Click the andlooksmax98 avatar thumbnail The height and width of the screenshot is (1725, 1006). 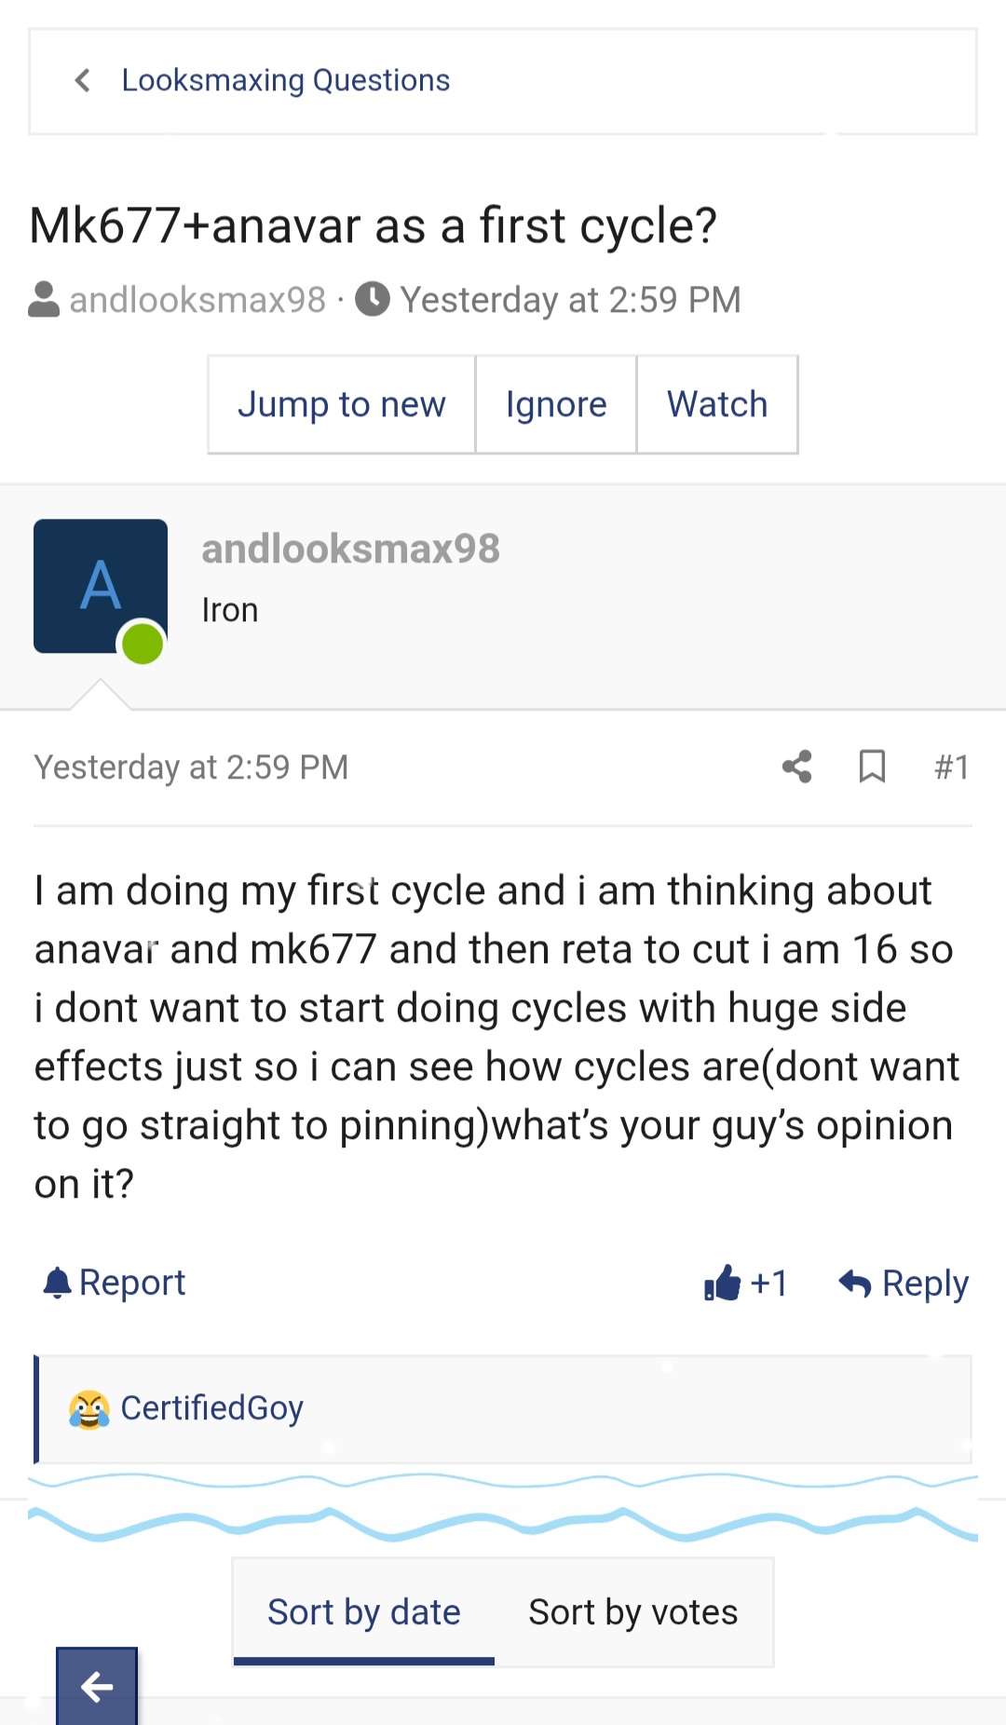pos(101,586)
